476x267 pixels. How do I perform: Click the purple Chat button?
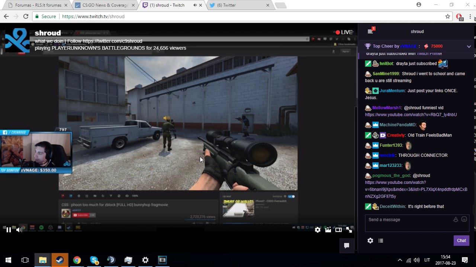[x=461, y=240]
